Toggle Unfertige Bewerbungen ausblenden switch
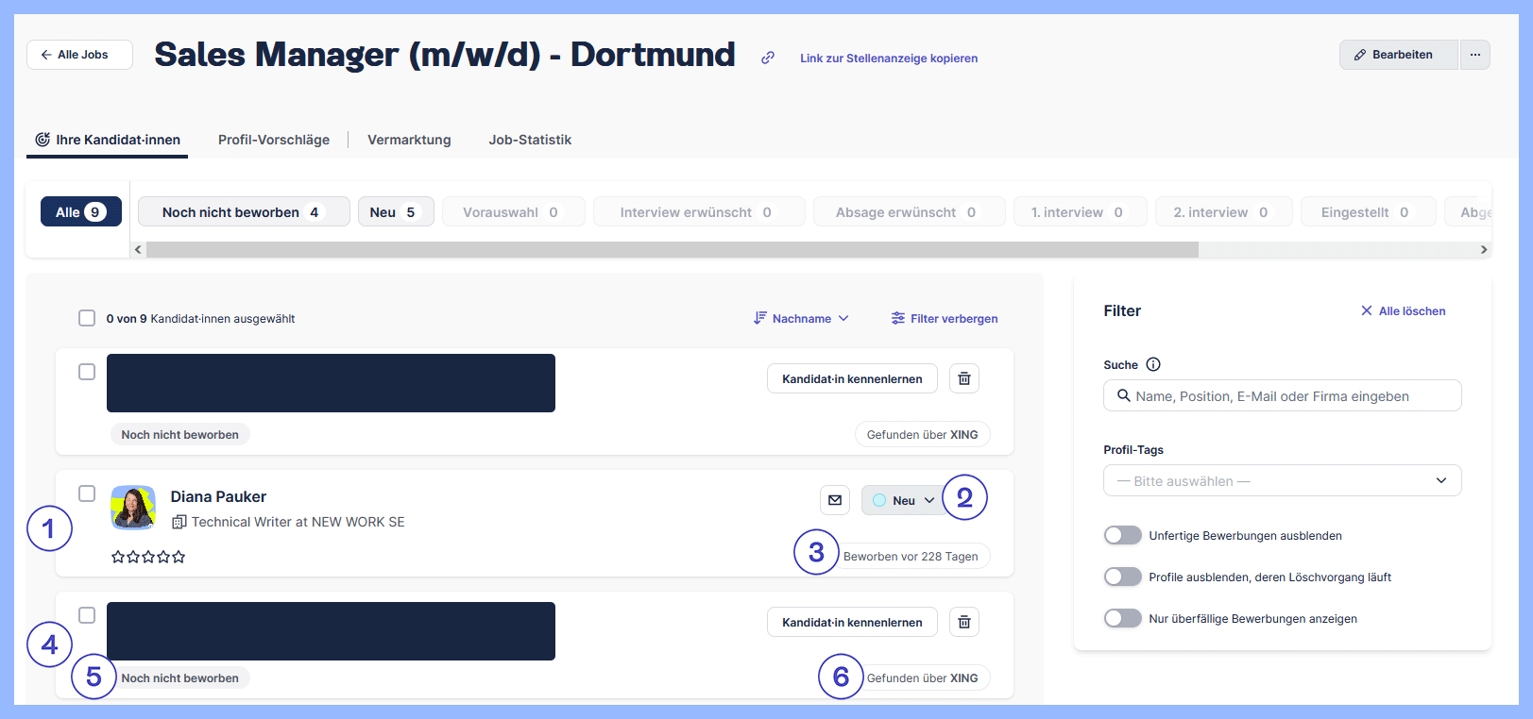Viewport: 1533px width, 719px height. pos(1123,535)
